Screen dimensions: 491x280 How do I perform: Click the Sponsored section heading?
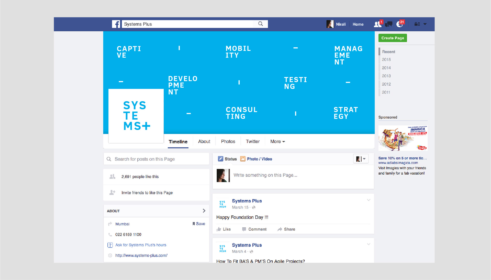388,117
